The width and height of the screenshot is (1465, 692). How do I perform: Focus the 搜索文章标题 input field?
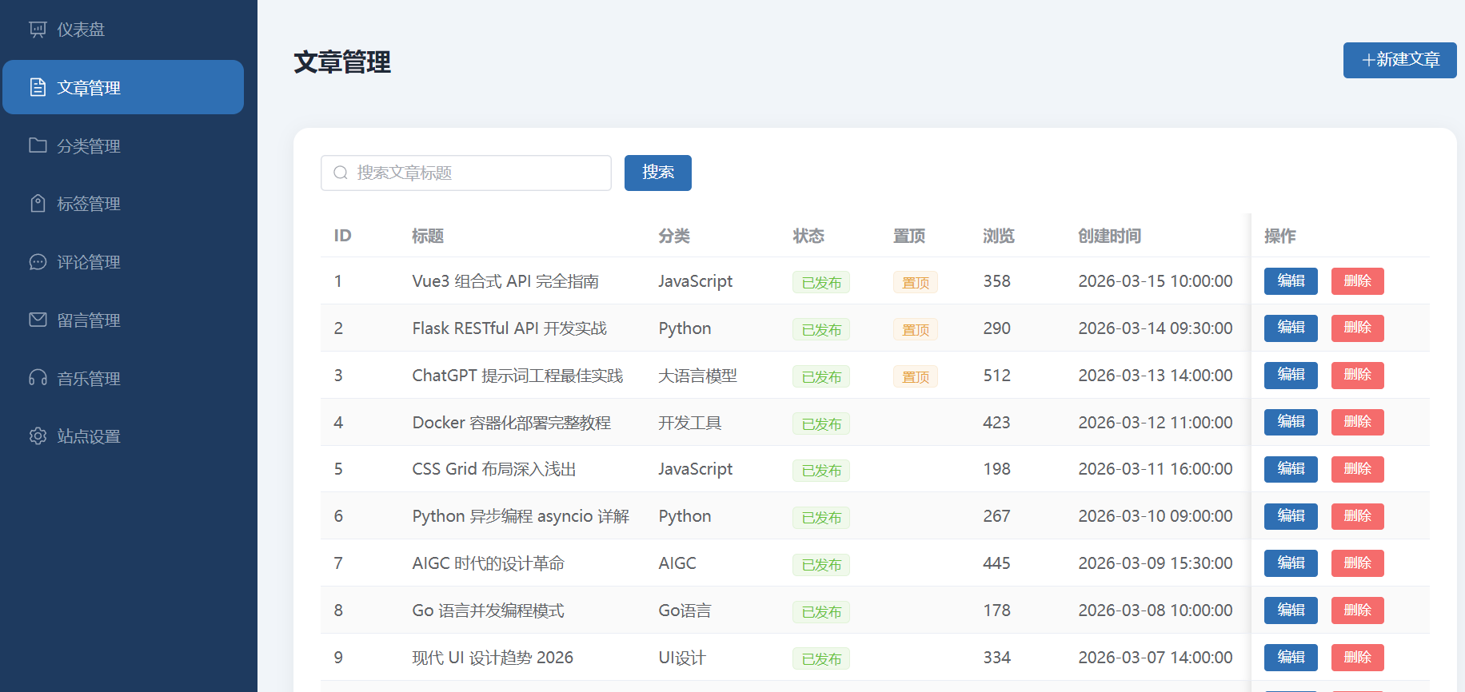pyautogui.click(x=466, y=173)
